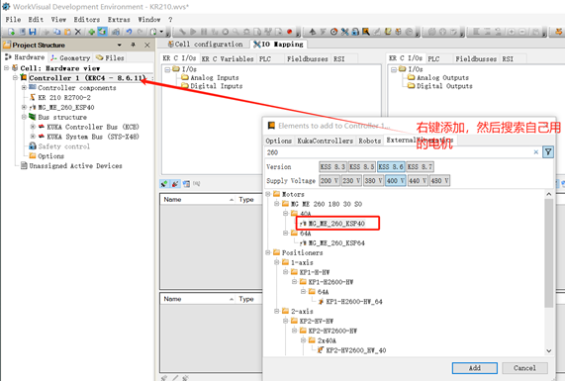Click the orange search-magnifier toolbar icon
The image size is (565, 381).
tap(366, 32)
